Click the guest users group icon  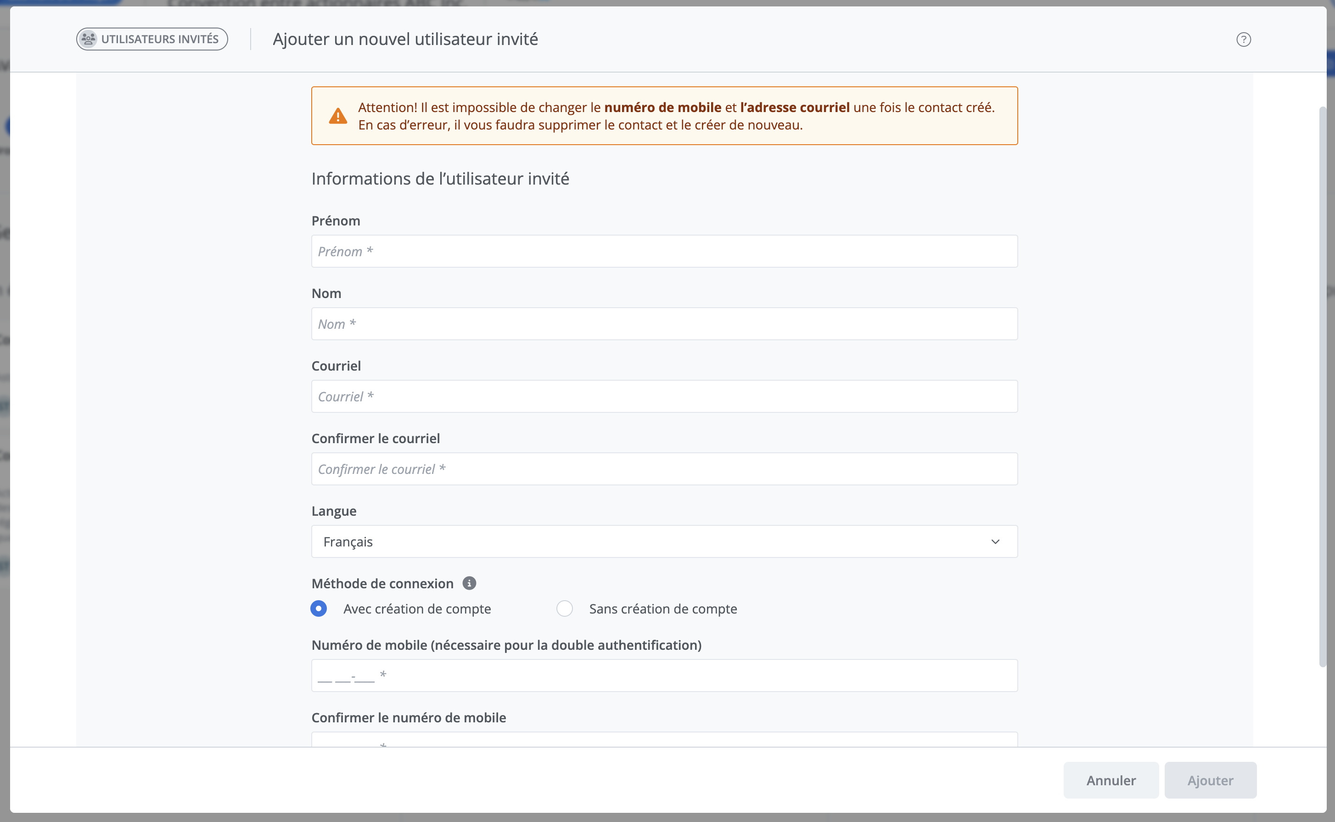(x=88, y=39)
